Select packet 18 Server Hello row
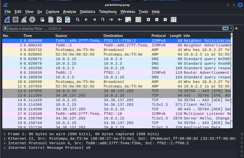 pyautogui.click(x=116, y=118)
